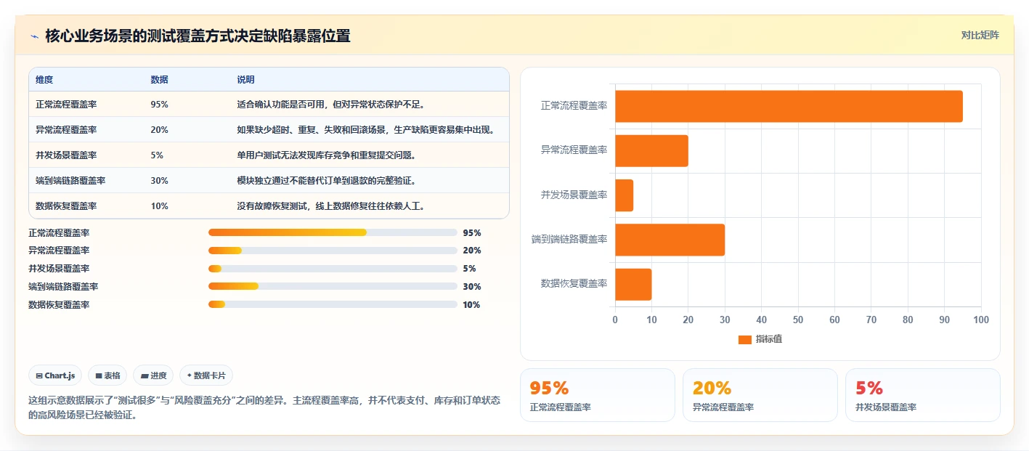Open the red 5% stat card
This screenshot has height=451, width=1029.
pyautogui.click(x=922, y=395)
